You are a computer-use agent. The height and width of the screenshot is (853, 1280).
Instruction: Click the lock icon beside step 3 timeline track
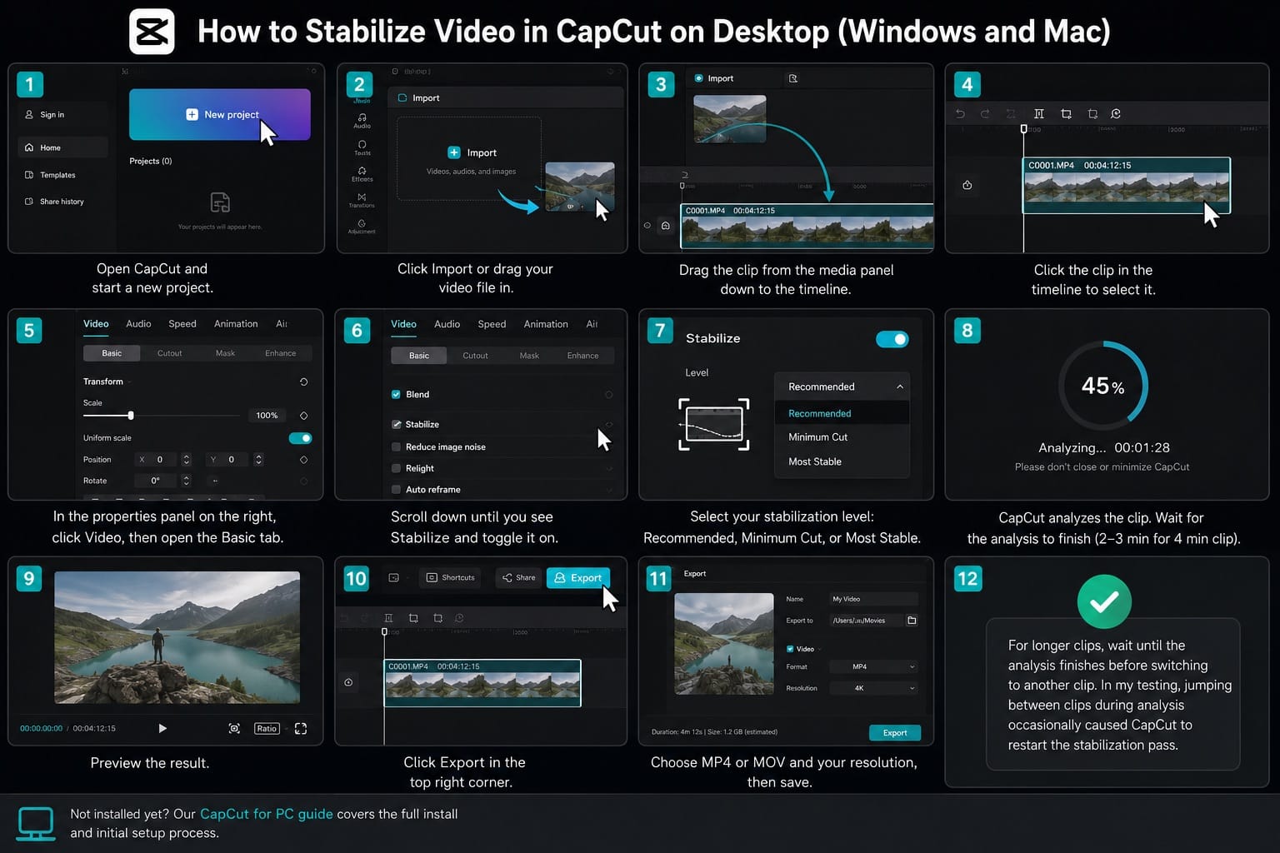coord(665,225)
